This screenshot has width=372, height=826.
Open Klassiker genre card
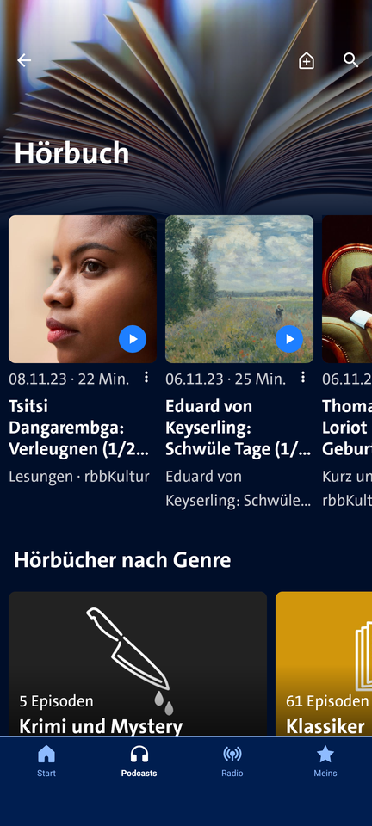[x=324, y=663]
